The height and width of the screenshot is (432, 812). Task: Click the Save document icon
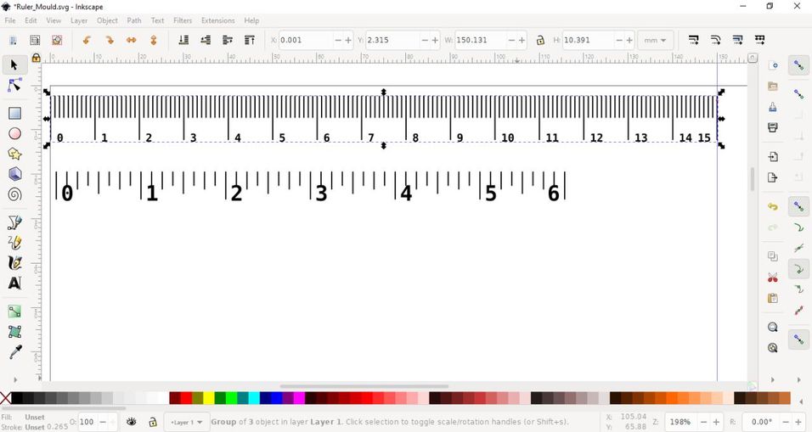(773, 107)
